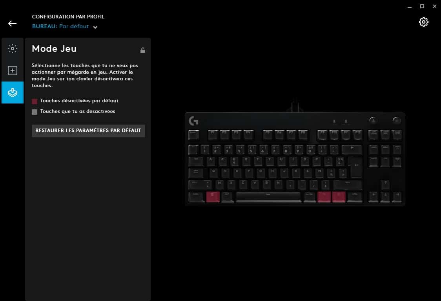The image size is (441, 301).
Task: Expand the profile dropdown chevron
Action: [95, 27]
